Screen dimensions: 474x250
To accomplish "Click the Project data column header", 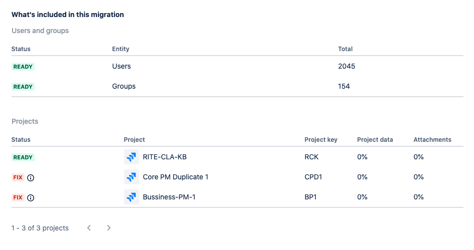I will (x=375, y=140).
